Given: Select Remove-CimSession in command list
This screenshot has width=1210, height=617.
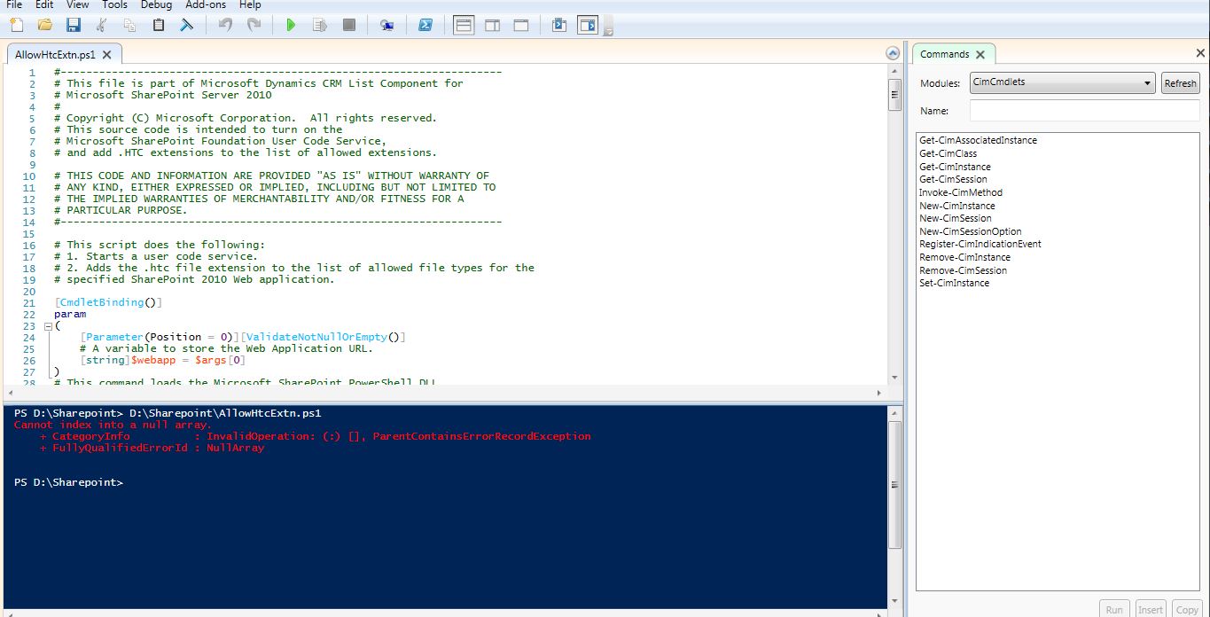Looking at the screenshot, I should click(x=963, y=270).
